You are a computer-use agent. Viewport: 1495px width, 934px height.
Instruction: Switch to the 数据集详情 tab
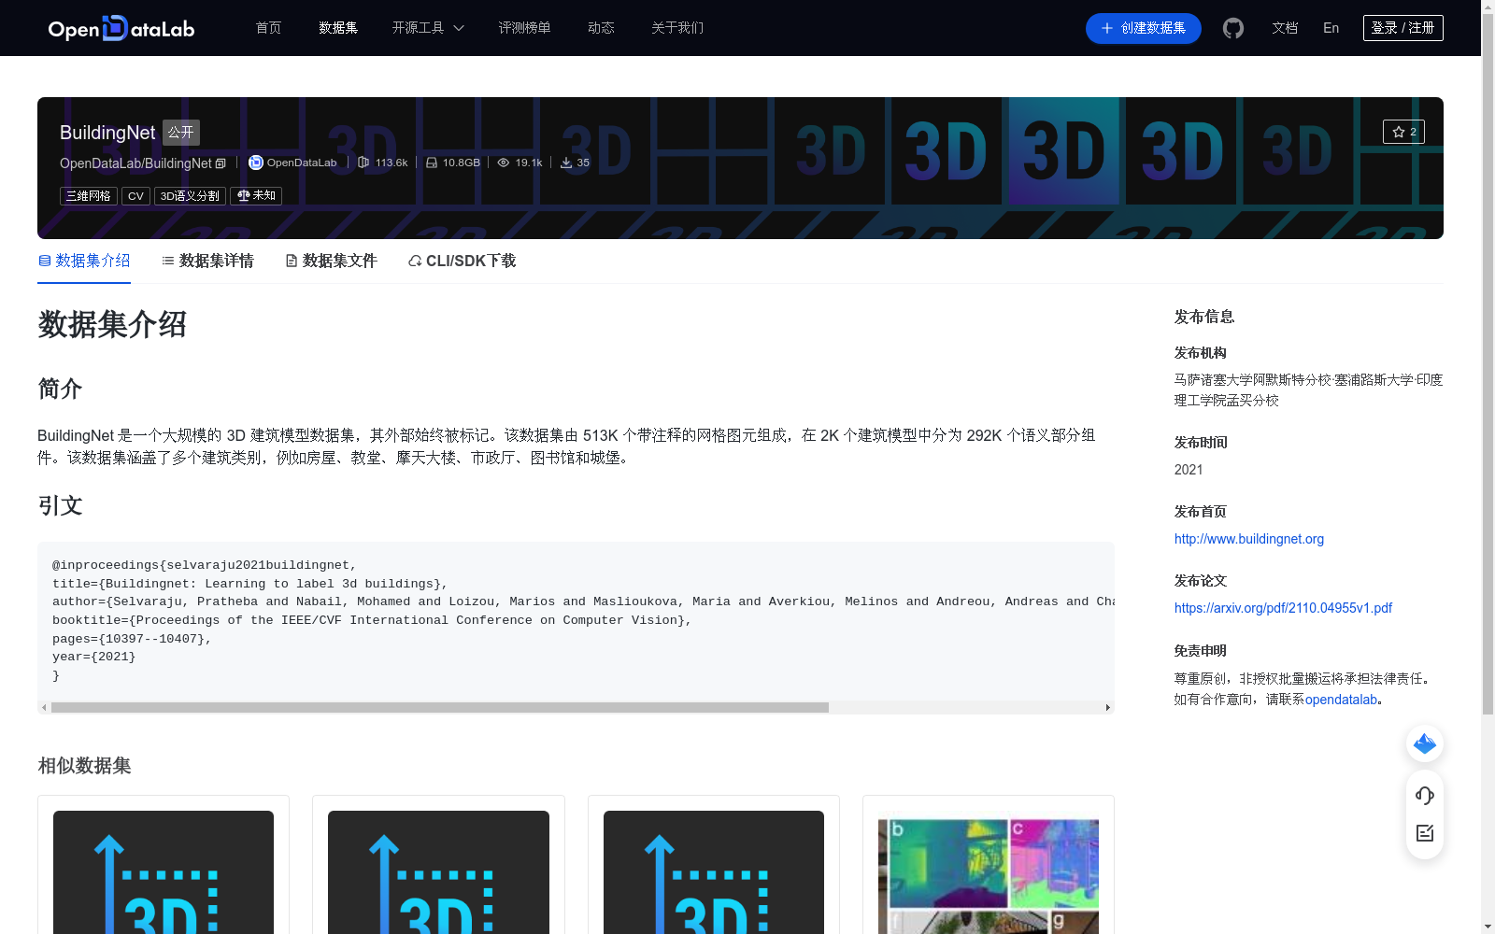[x=207, y=261]
